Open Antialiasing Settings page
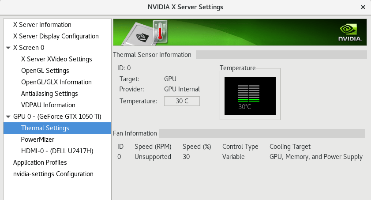 coord(49,94)
